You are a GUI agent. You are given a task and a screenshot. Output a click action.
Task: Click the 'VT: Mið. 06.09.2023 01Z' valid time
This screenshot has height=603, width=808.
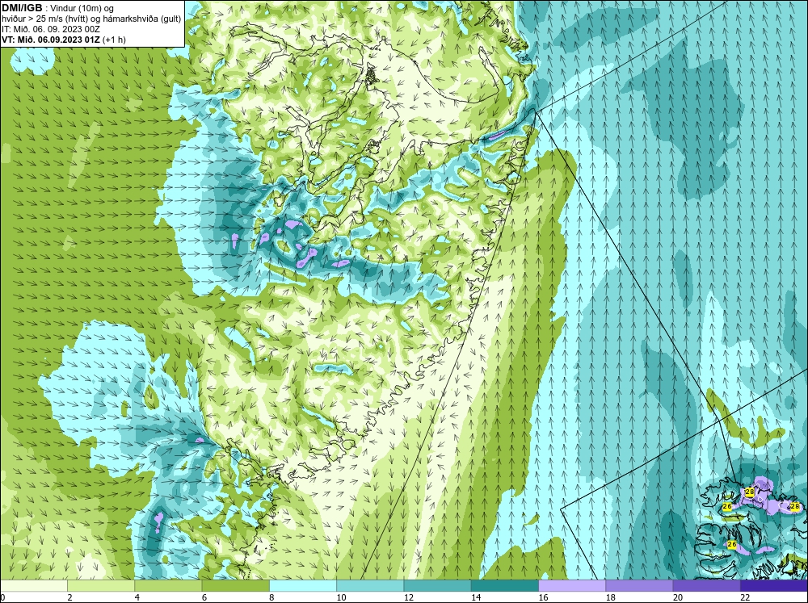click(51, 39)
